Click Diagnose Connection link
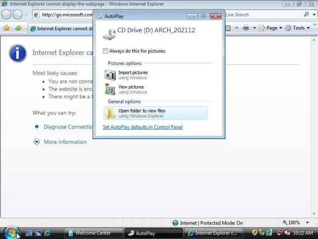The width and height of the screenshot is (318, 239). (x=68, y=127)
